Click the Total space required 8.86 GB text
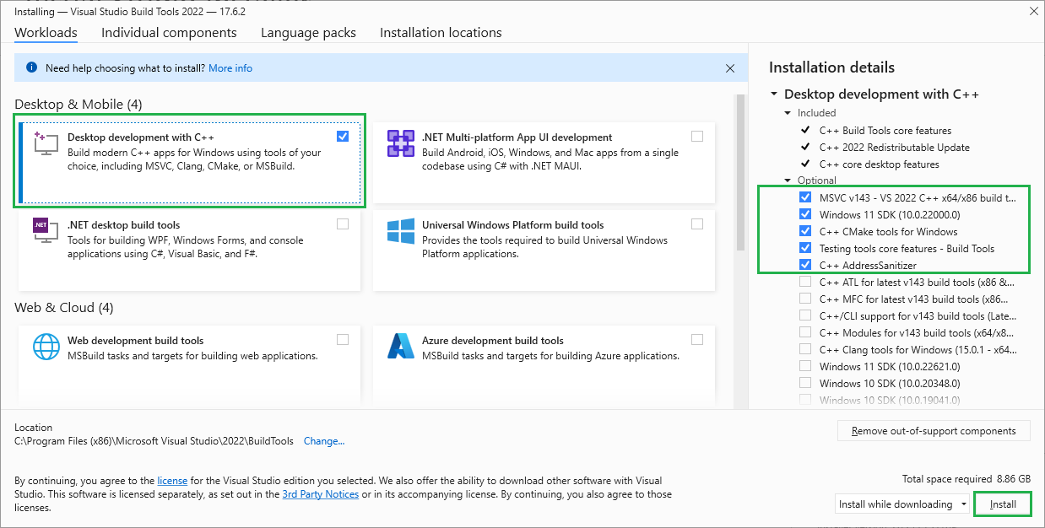 pos(966,479)
